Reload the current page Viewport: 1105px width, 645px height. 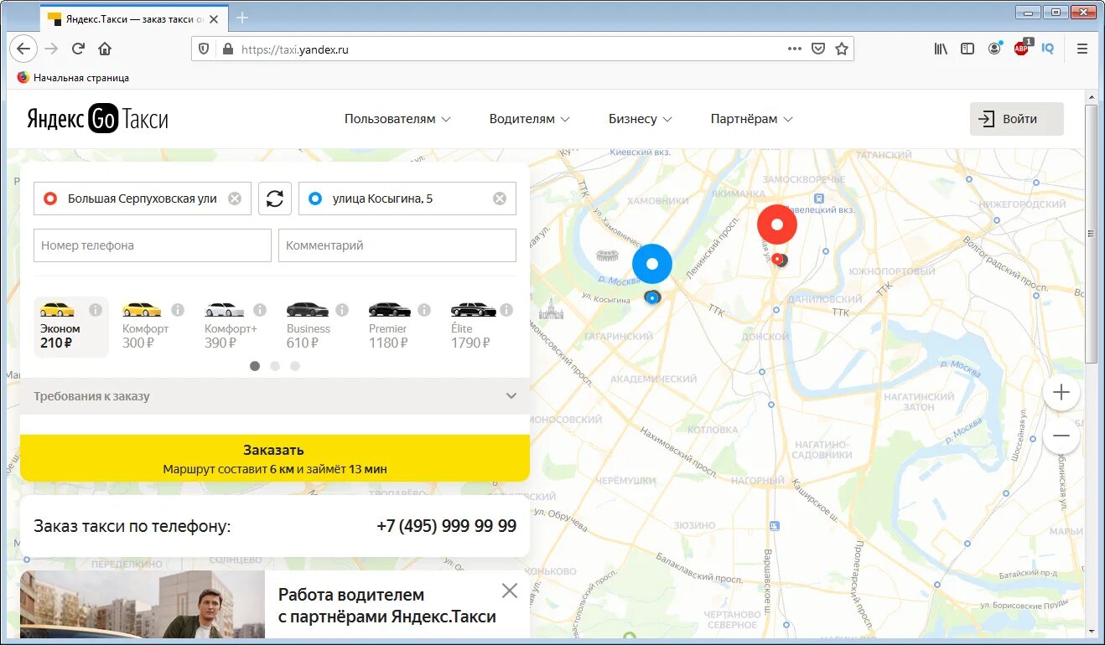[78, 49]
